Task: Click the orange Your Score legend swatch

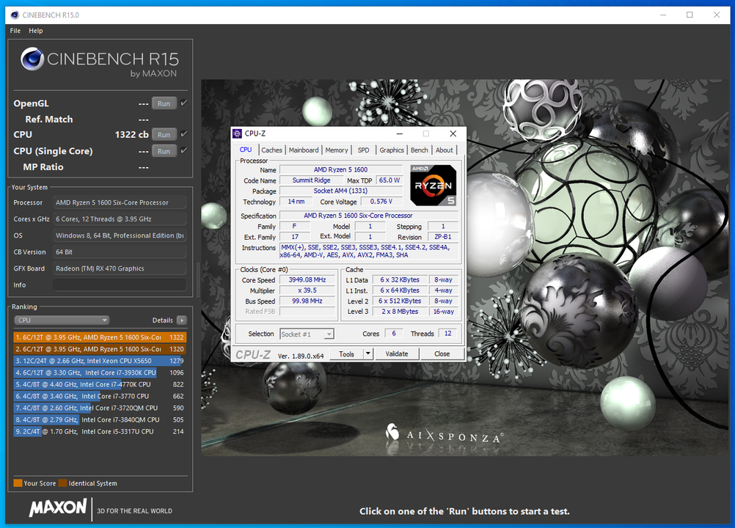Action: point(18,483)
